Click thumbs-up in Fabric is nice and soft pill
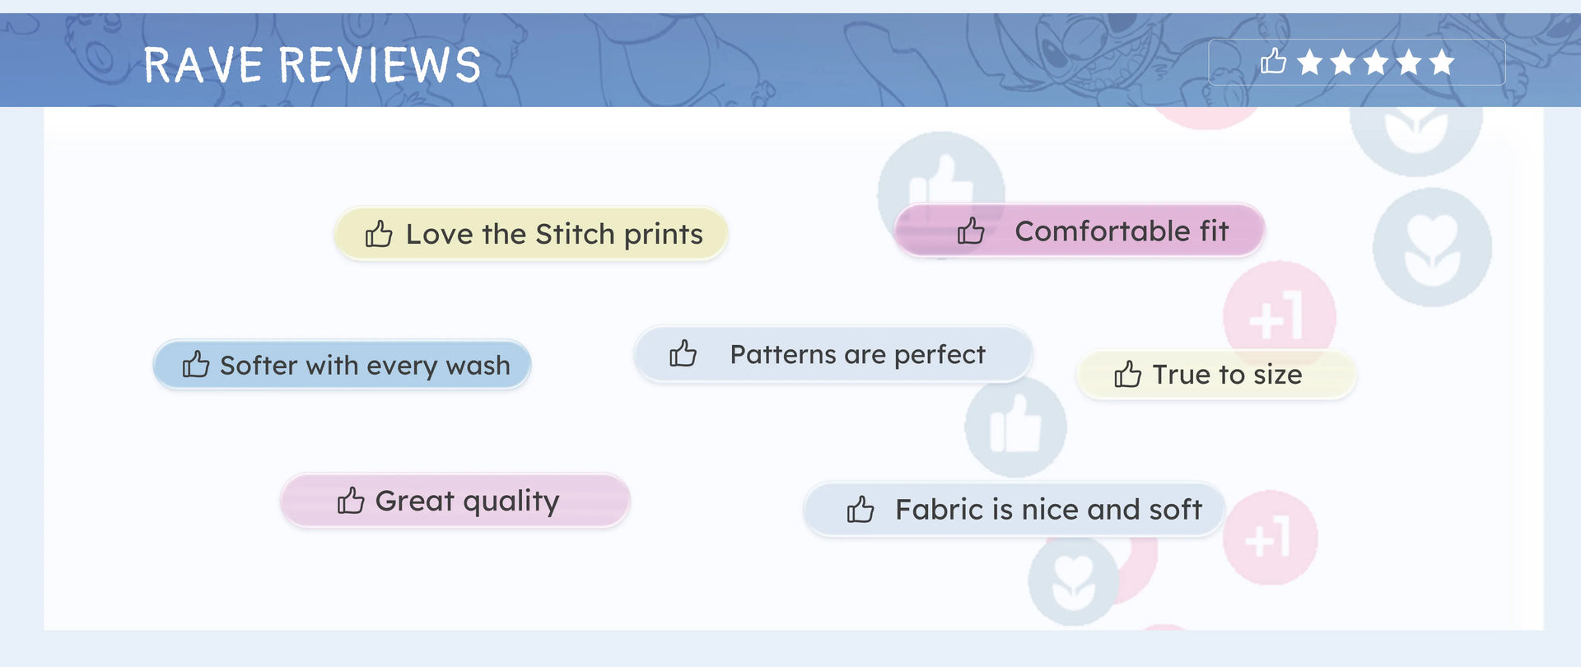1581x667 pixels. point(860,510)
